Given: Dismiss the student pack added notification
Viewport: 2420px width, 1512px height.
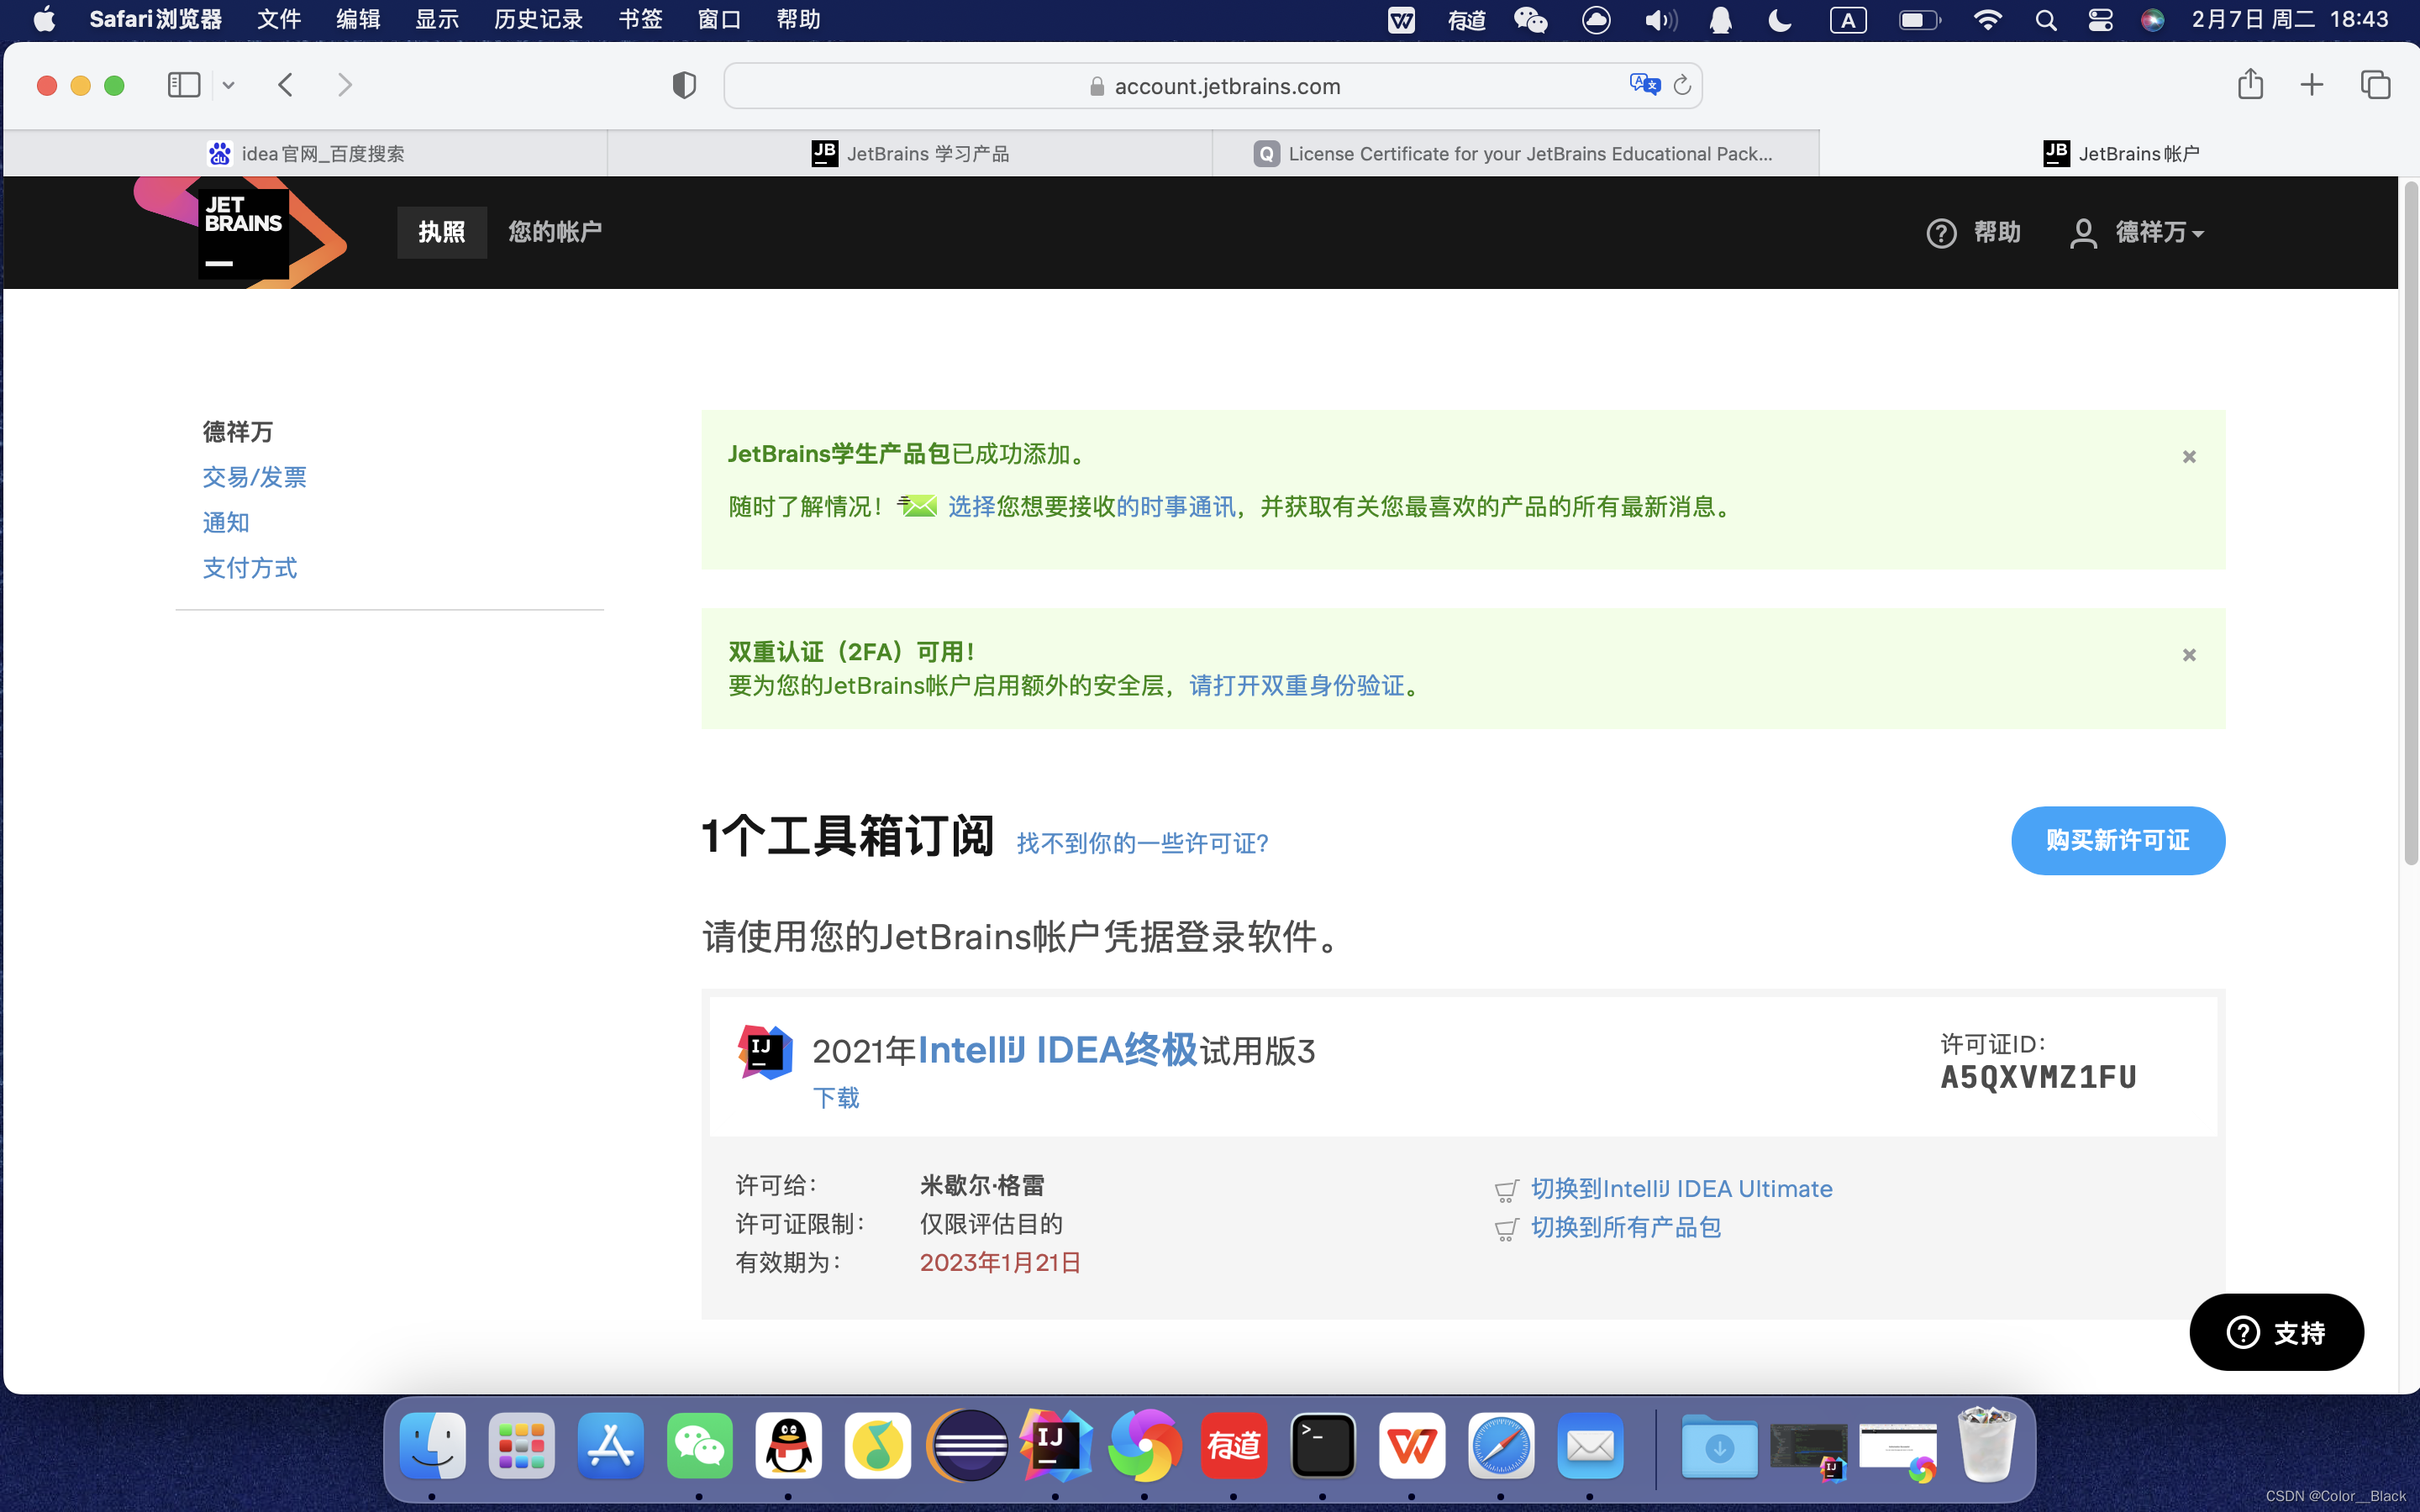Looking at the screenshot, I should tap(2189, 457).
